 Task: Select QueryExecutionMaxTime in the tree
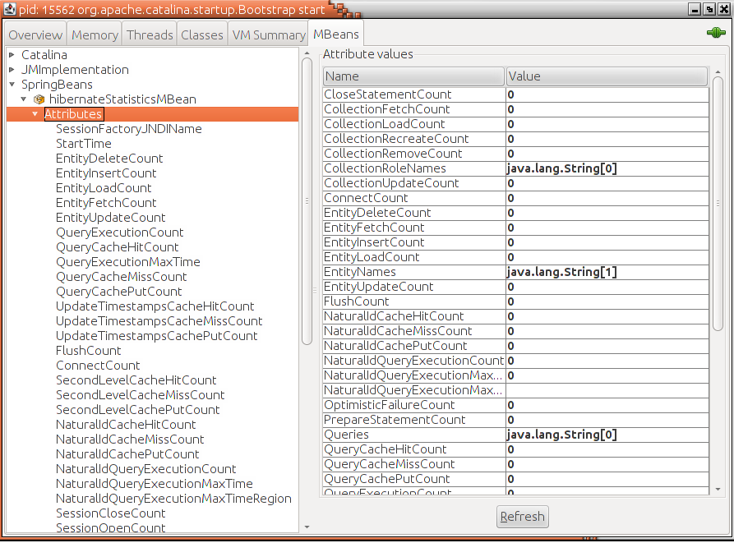click(x=127, y=262)
